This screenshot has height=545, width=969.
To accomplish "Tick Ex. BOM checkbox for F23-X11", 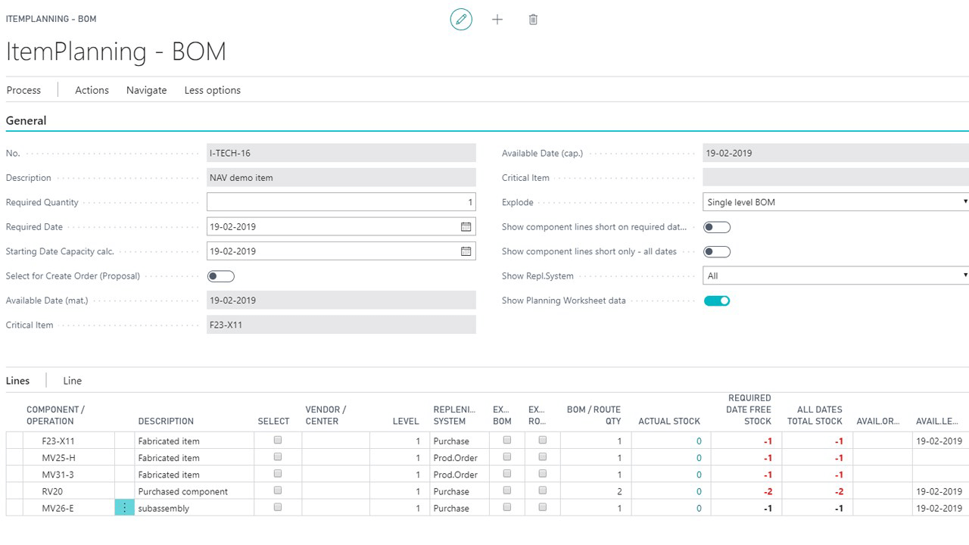I will point(507,440).
